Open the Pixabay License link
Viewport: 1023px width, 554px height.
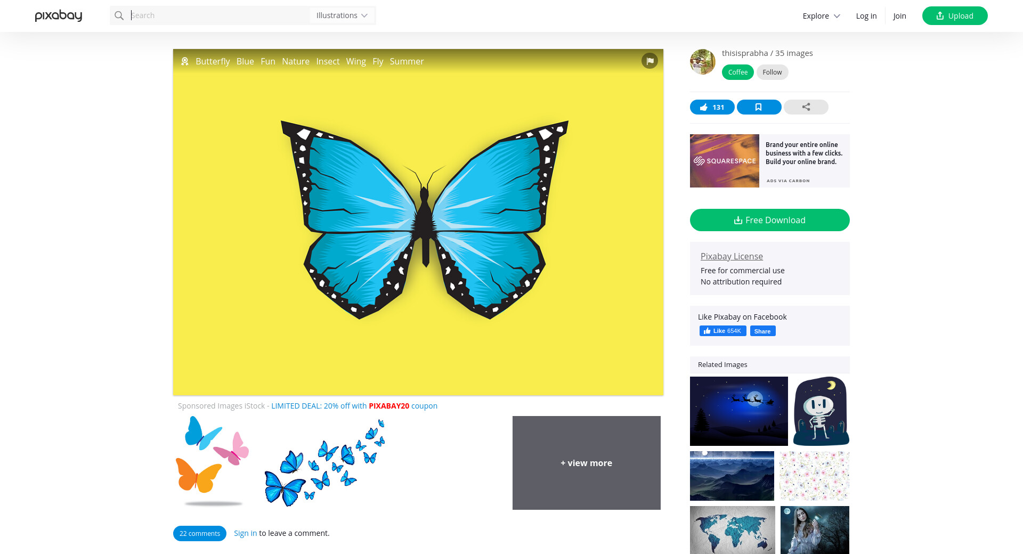(x=732, y=256)
